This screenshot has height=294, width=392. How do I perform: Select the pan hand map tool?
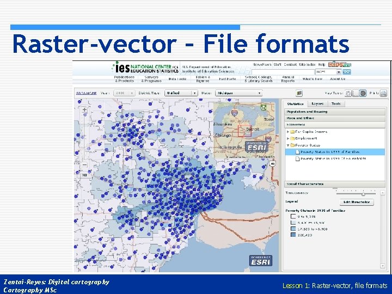click(348, 93)
